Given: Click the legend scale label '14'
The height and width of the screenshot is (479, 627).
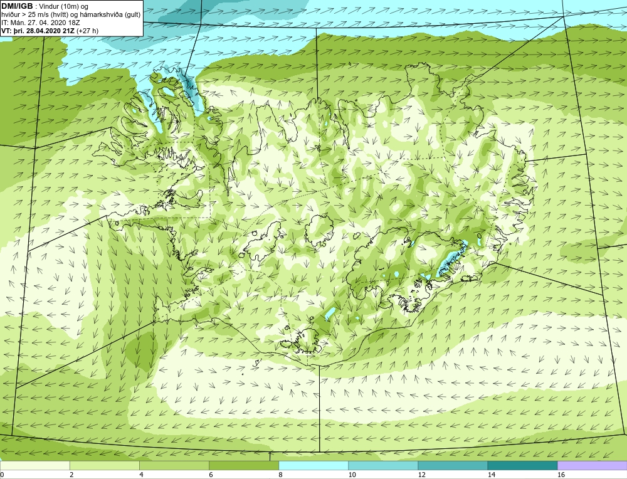Looking at the screenshot, I should (x=491, y=475).
